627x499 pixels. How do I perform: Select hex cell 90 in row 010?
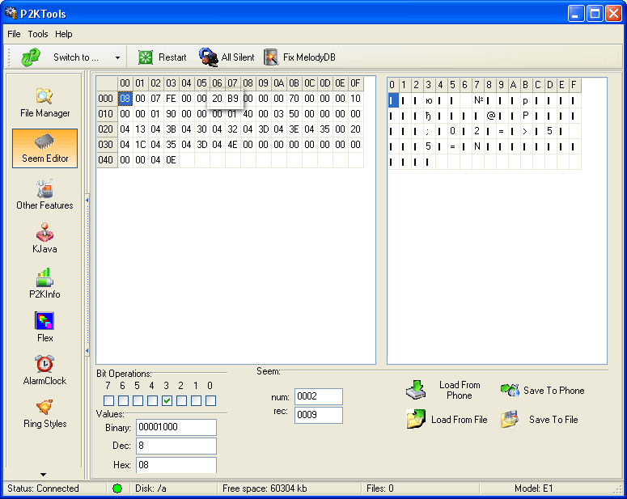pyautogui.click(x=172, y=114)
